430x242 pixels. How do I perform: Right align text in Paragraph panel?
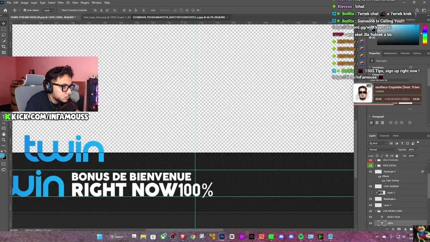point(382,123)
